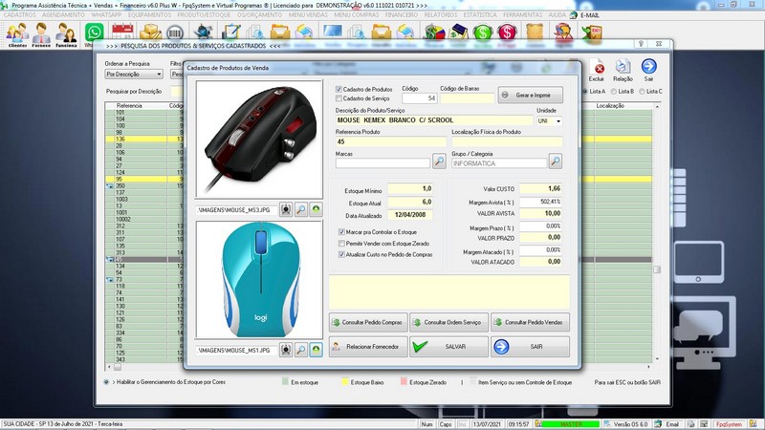The height and width of the screenshot is (430, 765).
Task: Browse image file for MOUSE_MS3.JPG
Action: pyautogui.click(x=301, y=209)
